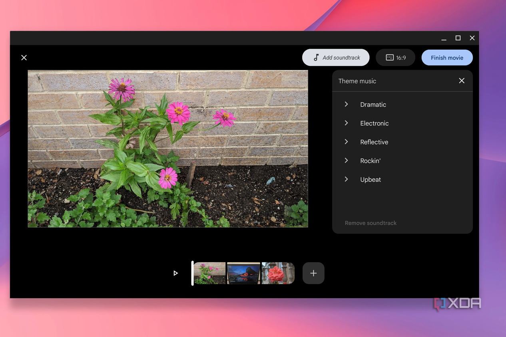
Task: Close the app window
Action: pos(472,38)
